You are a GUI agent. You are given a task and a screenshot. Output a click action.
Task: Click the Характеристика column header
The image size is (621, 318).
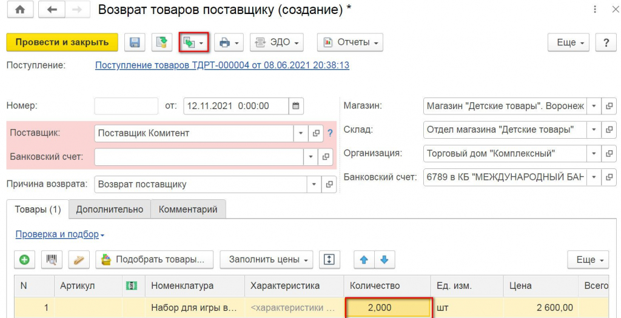[294, 286]
